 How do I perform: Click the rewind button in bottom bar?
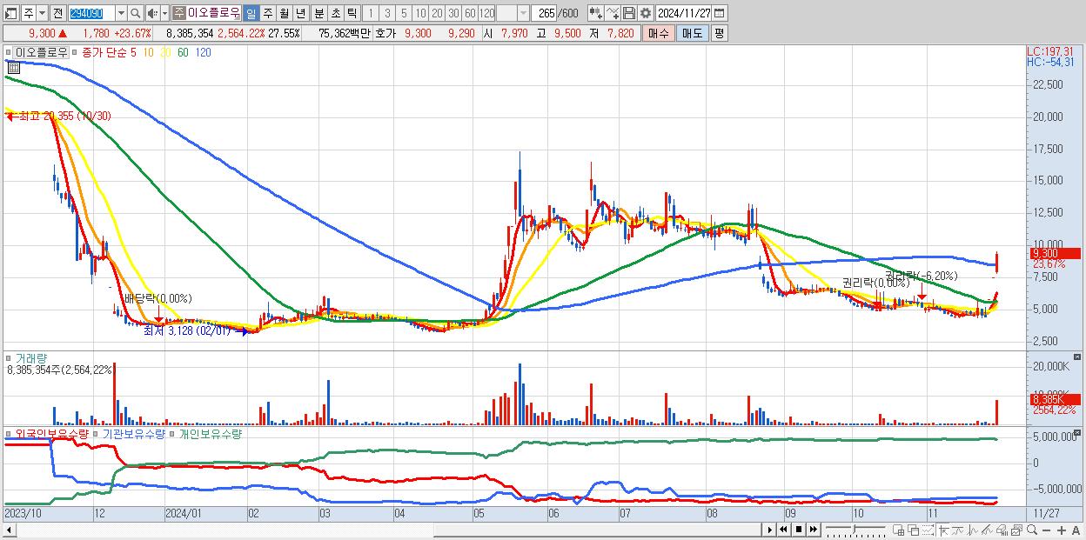[x=783, y=530]
